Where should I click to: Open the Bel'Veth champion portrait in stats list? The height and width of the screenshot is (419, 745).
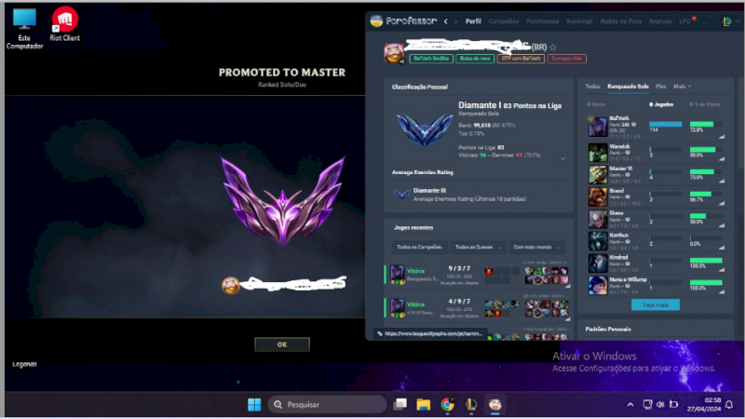pos(598,127)
